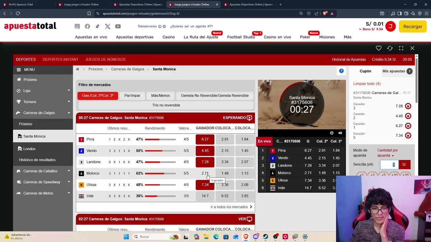Mute the race video sound
This screenshot has width=431, height=242.
pyautogui.click(x=340, y=133)
